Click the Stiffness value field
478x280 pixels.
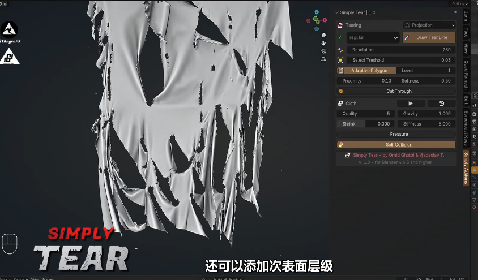[426, 124]
